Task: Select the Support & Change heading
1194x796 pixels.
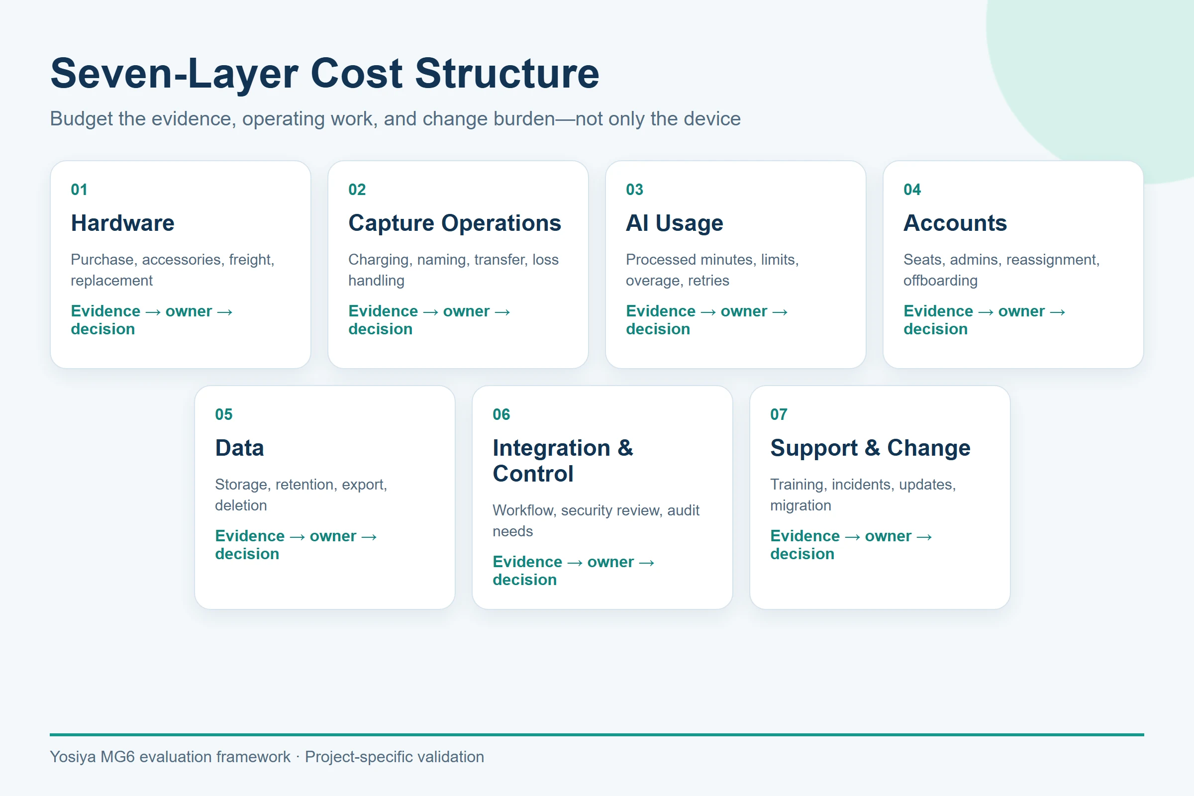Action: pos(870,448)
